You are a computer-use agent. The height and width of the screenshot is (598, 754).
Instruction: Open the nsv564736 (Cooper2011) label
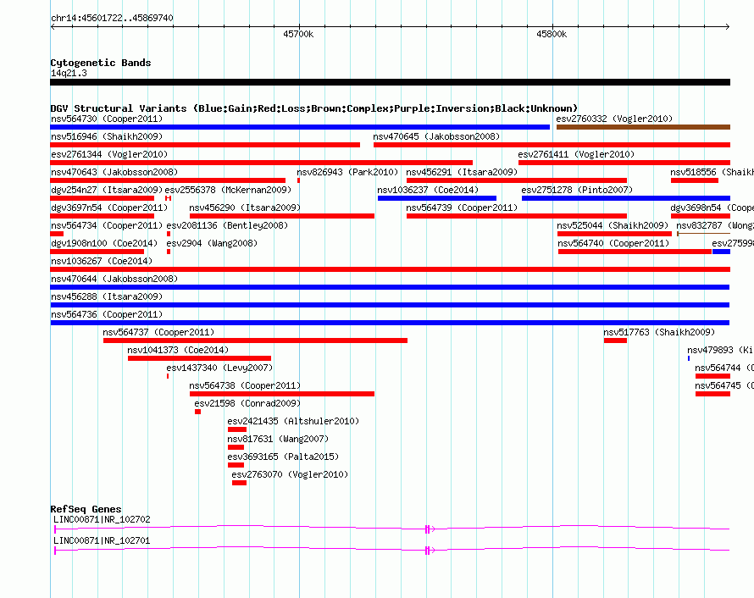click(x=107, y=314)
